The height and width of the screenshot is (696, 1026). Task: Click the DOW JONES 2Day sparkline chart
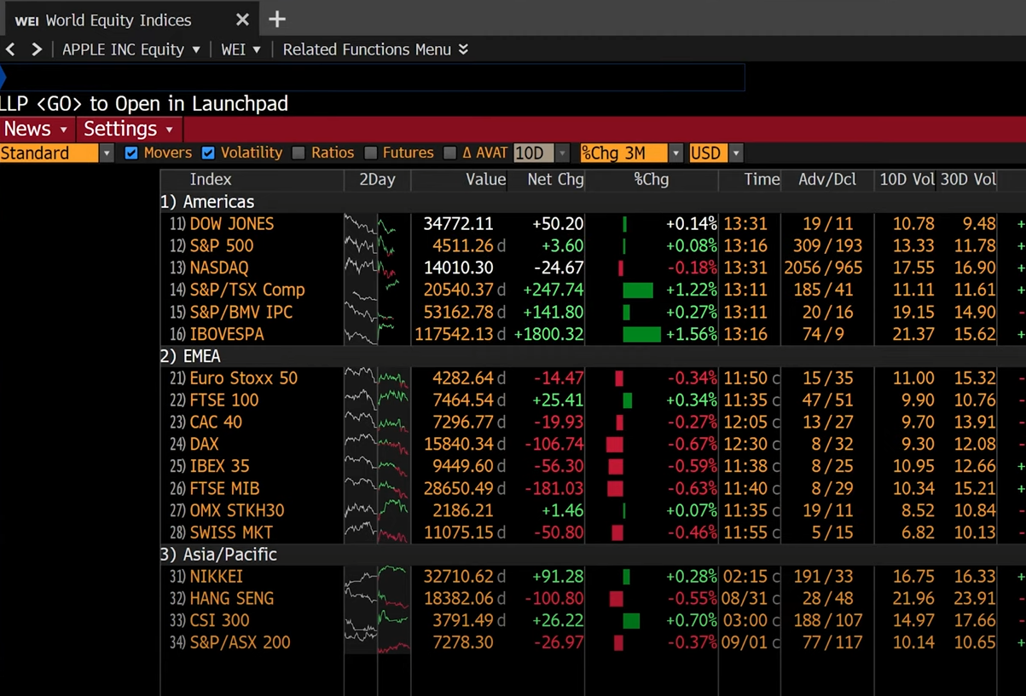pos(376,224)
